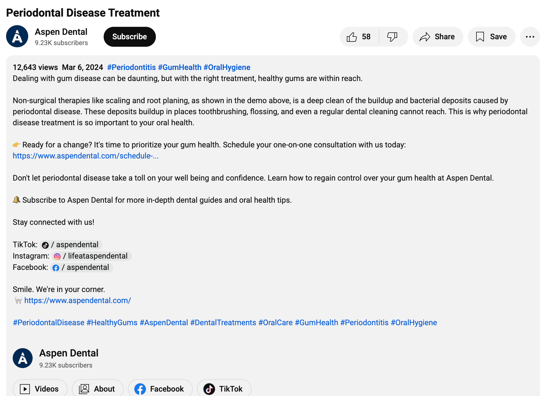The width and height of the screenshot is (545, 396).
Task: Subscribe to Aspen Dental channel
Action: [129, 37]
